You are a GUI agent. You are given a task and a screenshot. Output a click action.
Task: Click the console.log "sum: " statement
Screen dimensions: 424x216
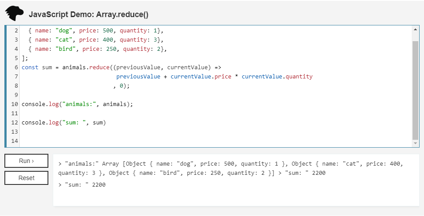[x=64, y=123]
